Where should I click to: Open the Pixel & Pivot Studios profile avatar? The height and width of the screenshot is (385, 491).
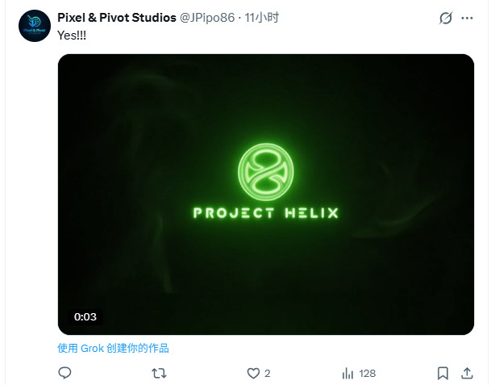pyautogui.click(x=34, y=27)
